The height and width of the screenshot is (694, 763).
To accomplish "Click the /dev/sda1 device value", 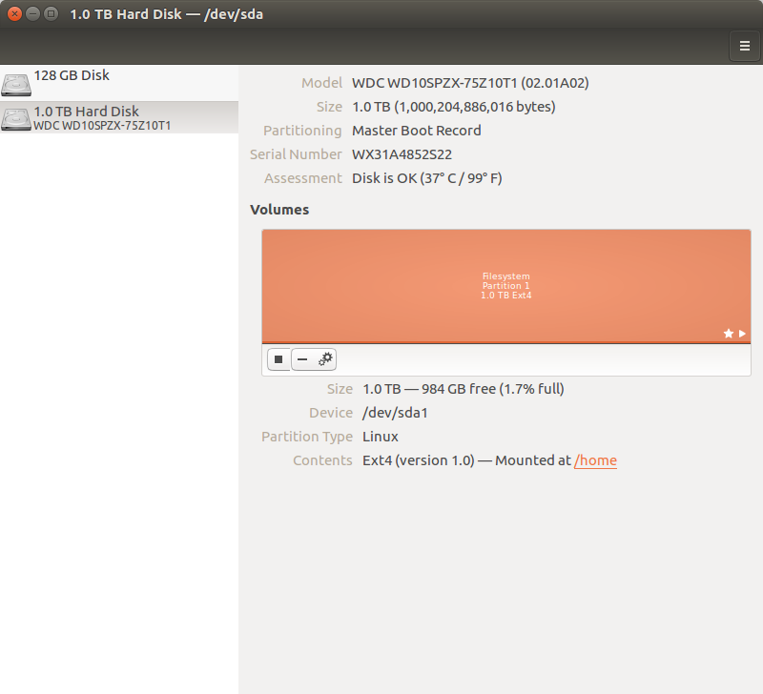I will pos(395,413).
